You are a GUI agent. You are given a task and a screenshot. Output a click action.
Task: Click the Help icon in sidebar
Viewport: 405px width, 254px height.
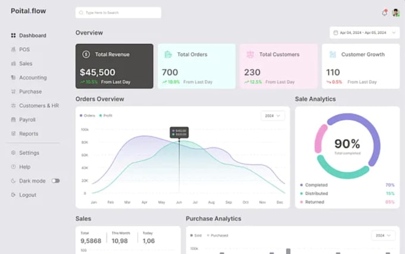(14, 167)
